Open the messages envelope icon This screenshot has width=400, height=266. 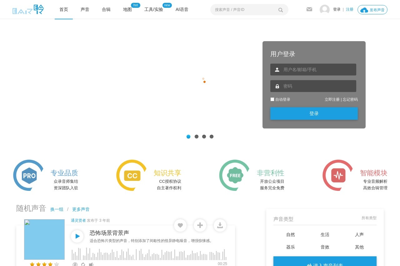[309, 9]
